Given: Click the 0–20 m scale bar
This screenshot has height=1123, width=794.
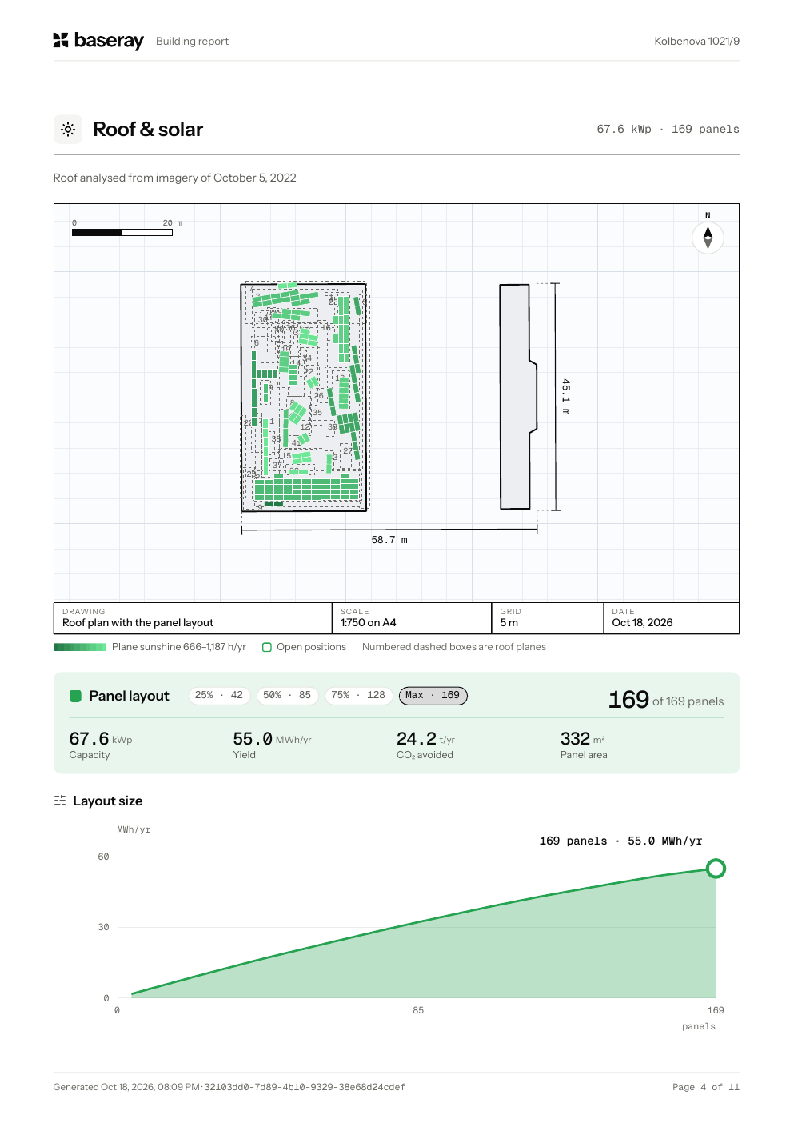Looking at the screenshot, I should [x=122, y=232].
